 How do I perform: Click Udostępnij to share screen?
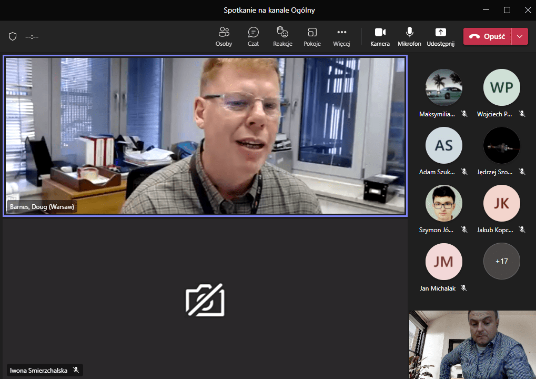click(x=440, y=36)
